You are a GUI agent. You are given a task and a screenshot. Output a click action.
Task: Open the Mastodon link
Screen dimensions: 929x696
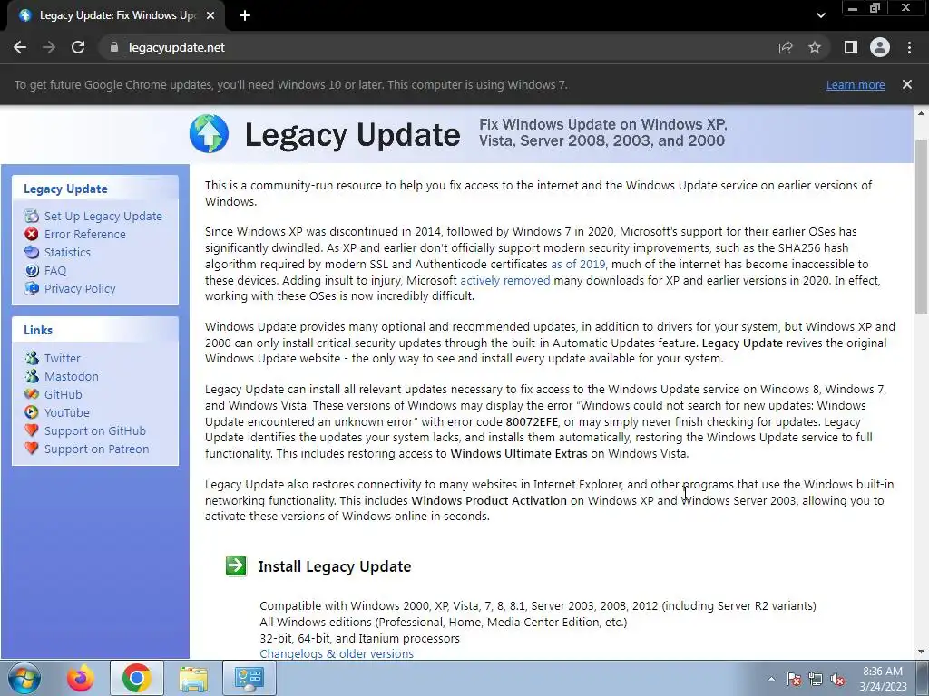pos(71,376)
